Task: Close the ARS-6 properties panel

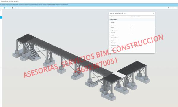Action: coord(153,14)
